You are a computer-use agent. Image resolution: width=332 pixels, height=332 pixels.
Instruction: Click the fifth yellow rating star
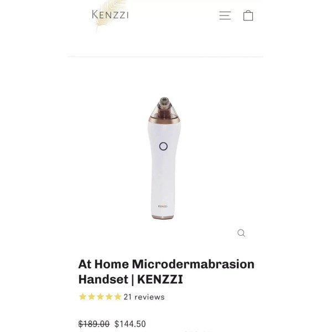[x=118, y=297]
